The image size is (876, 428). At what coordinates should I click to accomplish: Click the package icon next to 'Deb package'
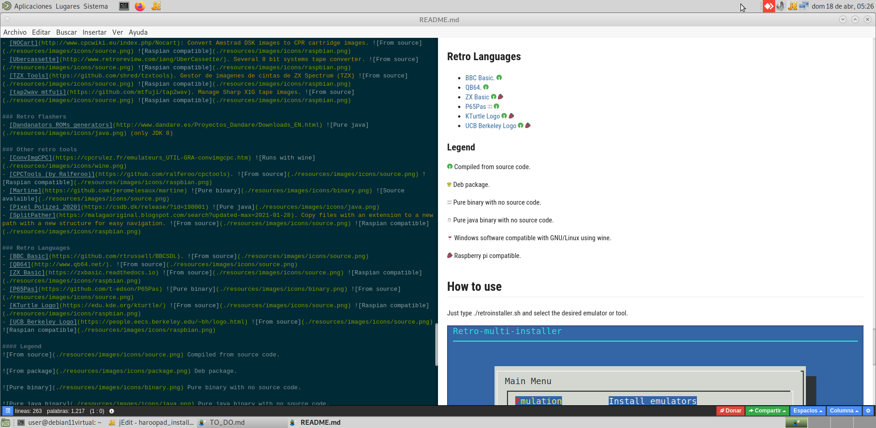(x=449, y=185)
